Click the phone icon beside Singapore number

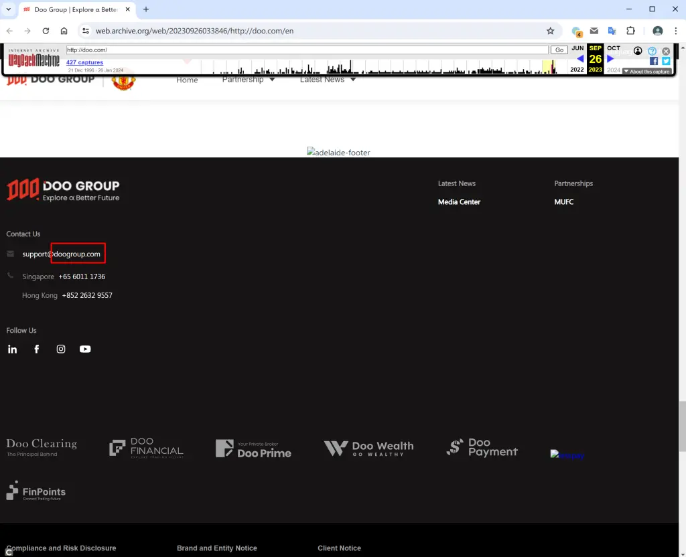[x=11, y=276]
